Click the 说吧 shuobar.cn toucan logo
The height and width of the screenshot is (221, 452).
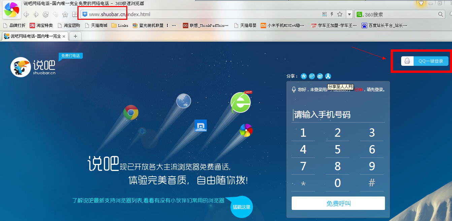point(33,67)
